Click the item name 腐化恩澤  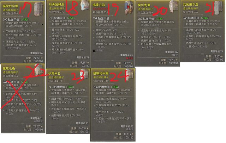pyautogui.click(x=144, y=5)
